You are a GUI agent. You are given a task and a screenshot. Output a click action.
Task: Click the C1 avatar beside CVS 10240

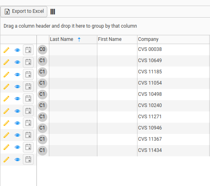pos(42,106)
